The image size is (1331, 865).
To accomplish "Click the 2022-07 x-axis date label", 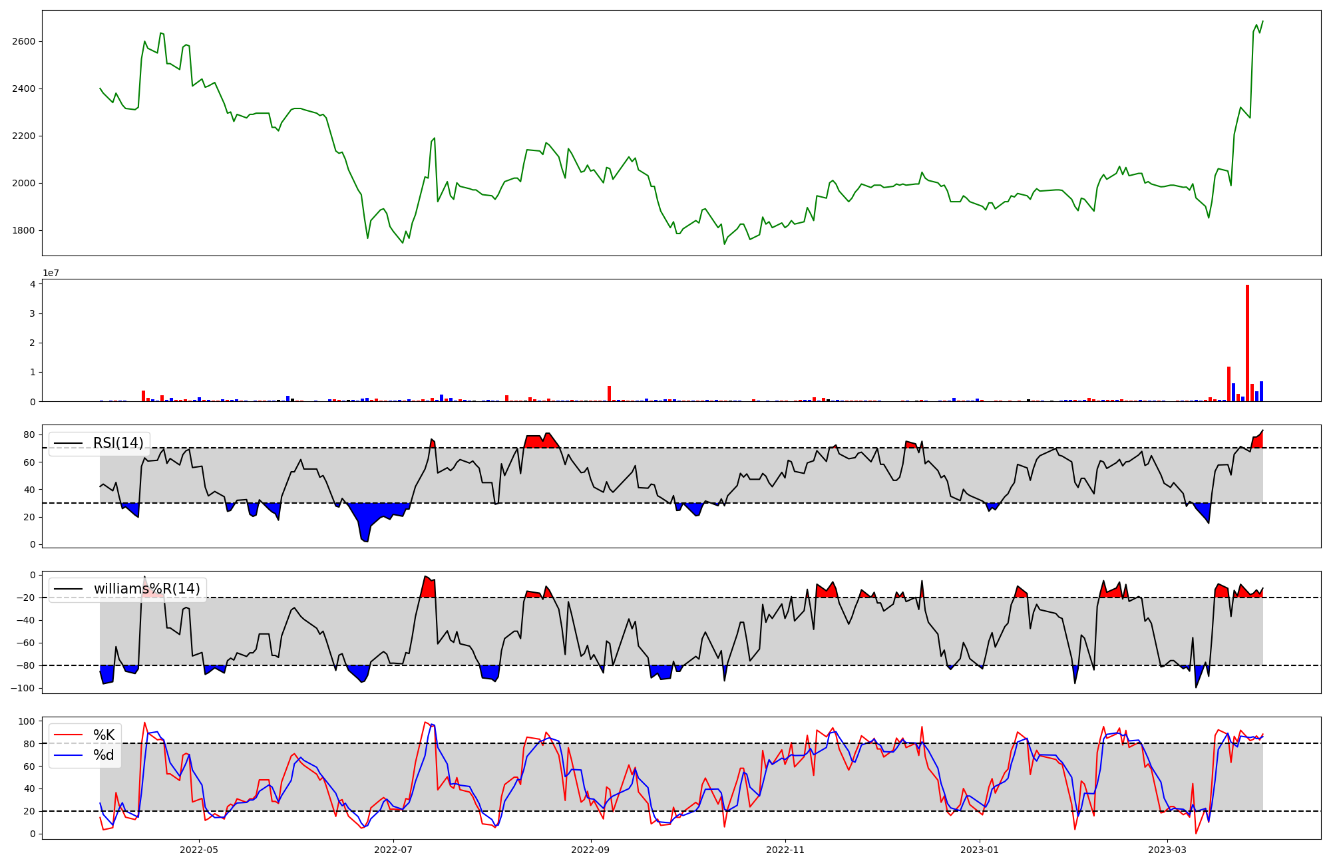I will [x=394, y=850].
